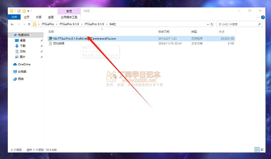The image size is (271, 159).
Task: Click the pin icon beside 下载
Action: pos(41,46)
